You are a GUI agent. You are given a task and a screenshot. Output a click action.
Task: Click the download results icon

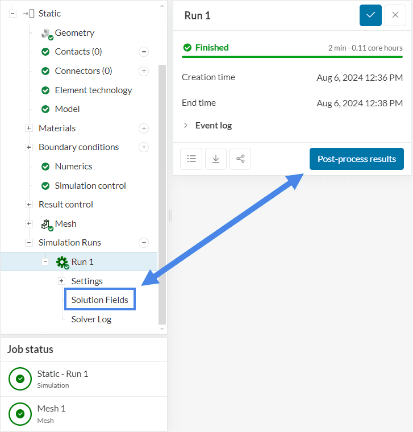click(216, 159)
